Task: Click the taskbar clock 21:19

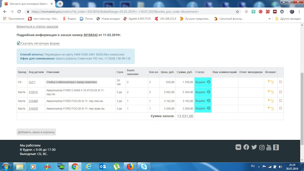Action: 292,165
